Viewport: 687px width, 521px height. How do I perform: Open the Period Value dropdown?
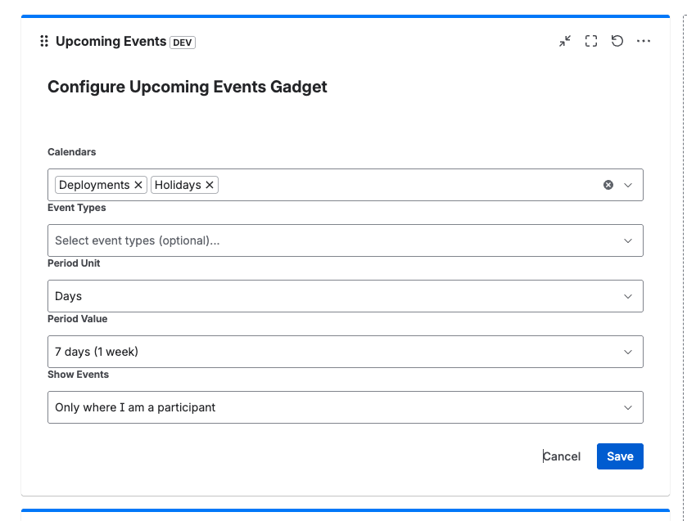pos(629,352)
